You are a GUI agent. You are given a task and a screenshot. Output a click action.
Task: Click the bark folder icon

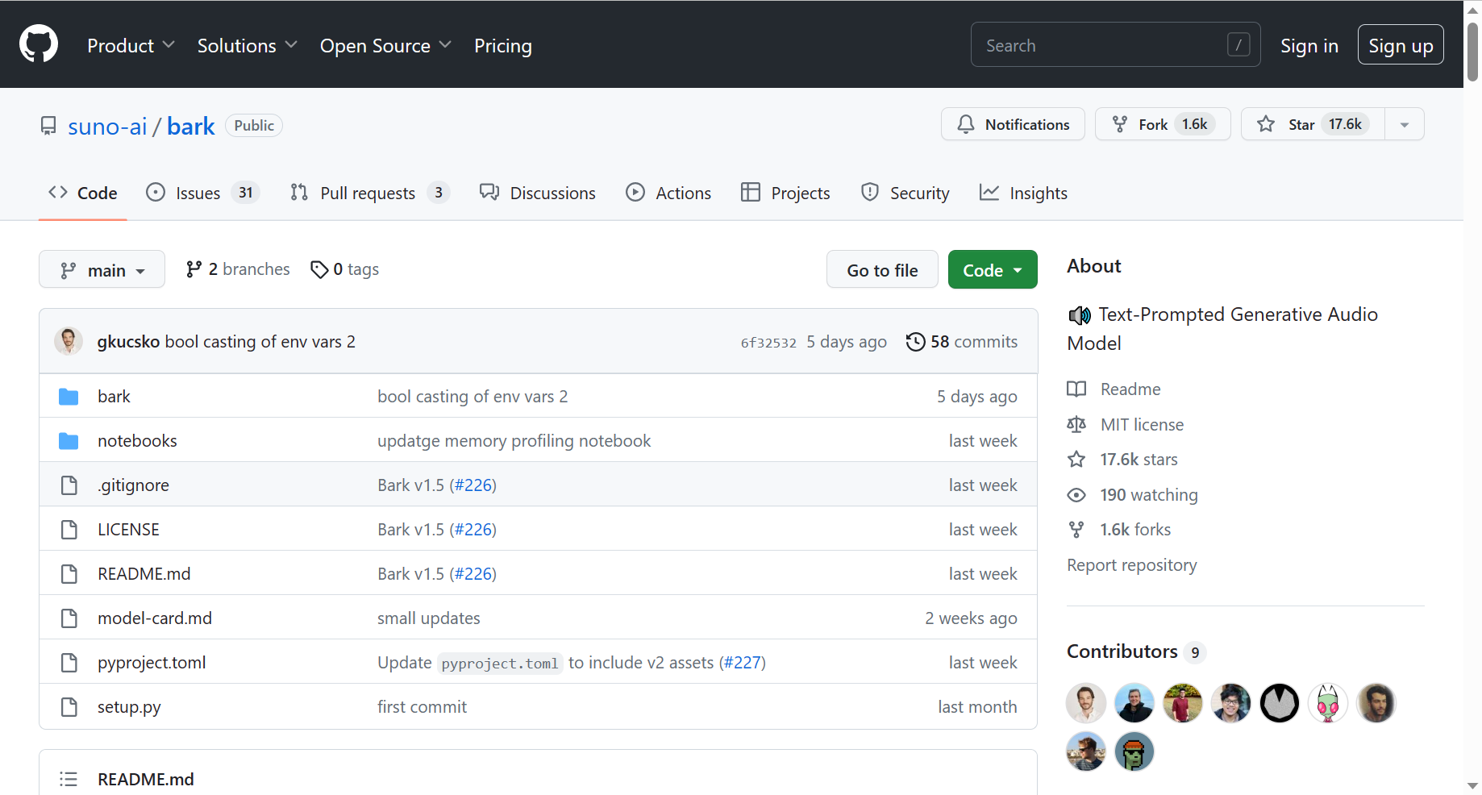(x=69, y=397)
